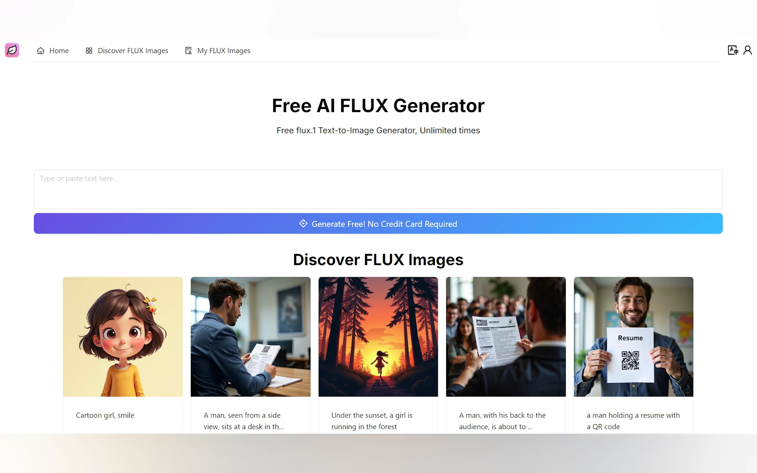Click the pink leaf app logo
This screenshot has height=473, width=757.
point(12,50)
